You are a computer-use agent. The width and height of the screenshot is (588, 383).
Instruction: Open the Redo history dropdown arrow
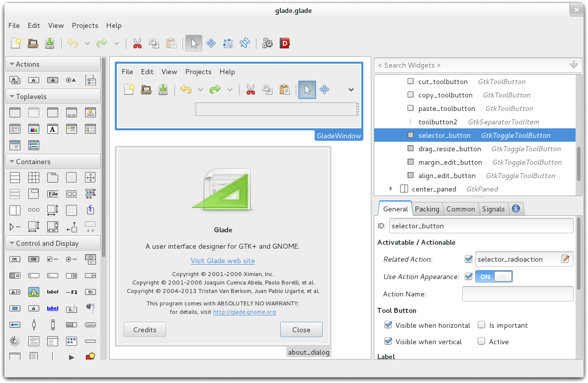[117, 43]
